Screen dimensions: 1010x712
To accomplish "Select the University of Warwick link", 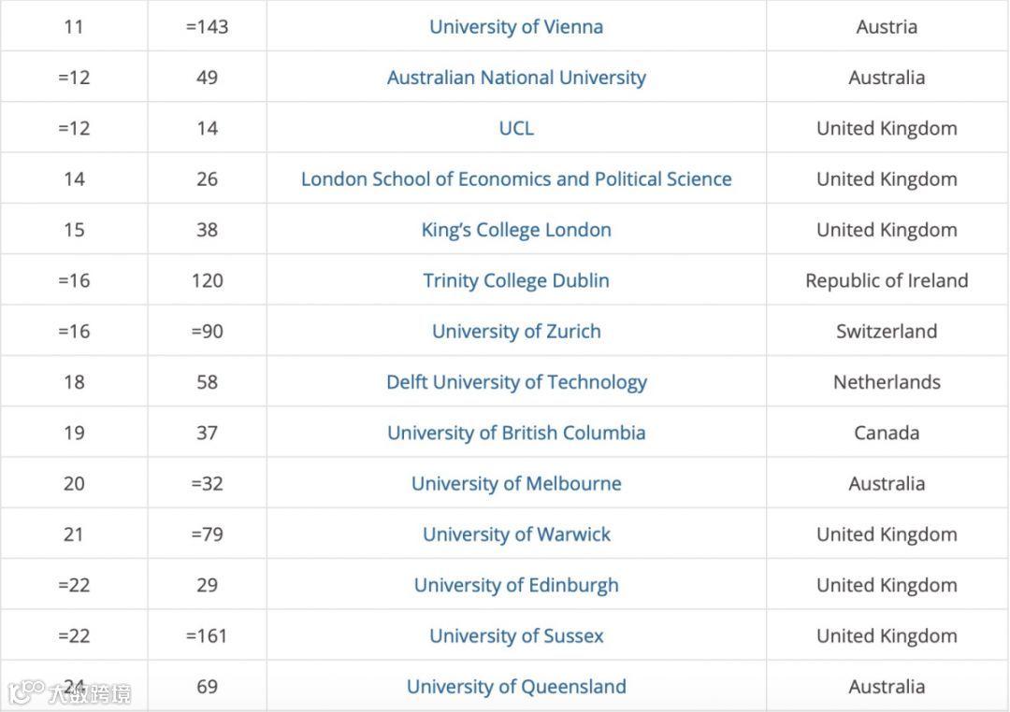I will tap(516, 534).
